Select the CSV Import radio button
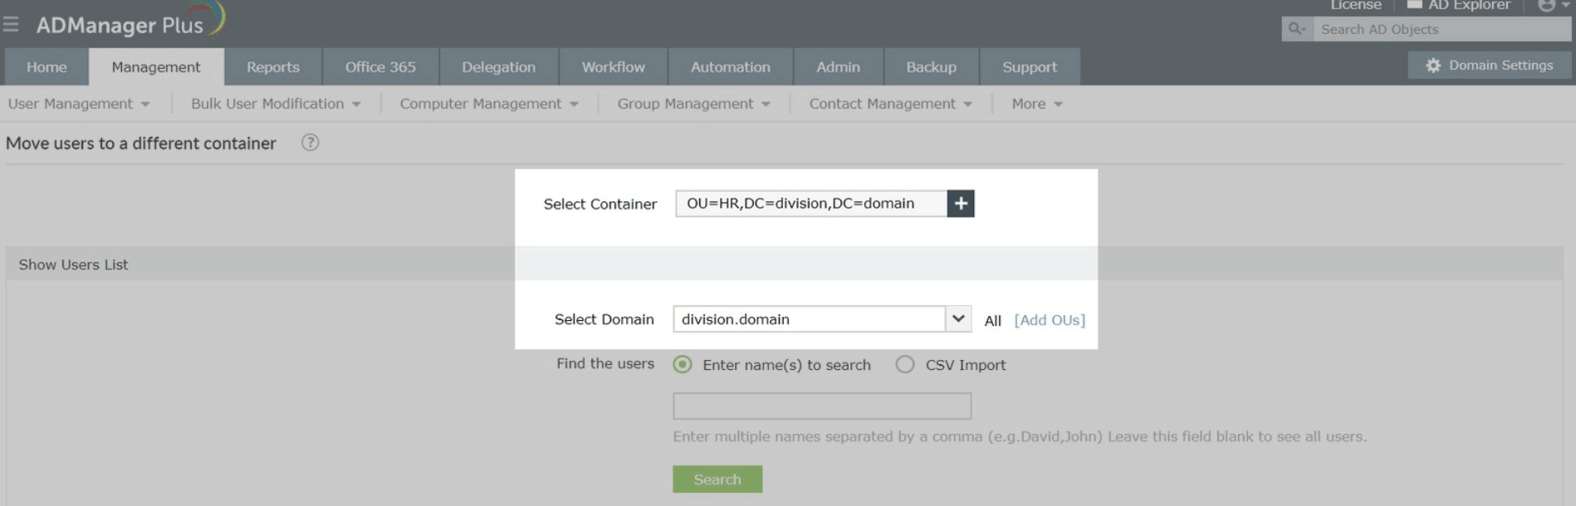The height and width of the screenshot is (506, 1576). (905, 365)
